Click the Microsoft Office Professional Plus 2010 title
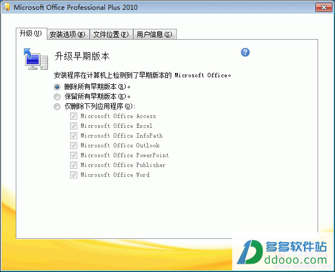This screenshot has height=272, width=335. (76, 8)
